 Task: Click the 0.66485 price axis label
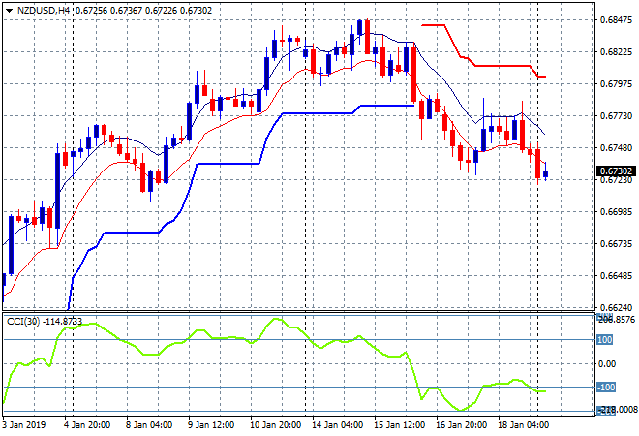click(616, 276)
